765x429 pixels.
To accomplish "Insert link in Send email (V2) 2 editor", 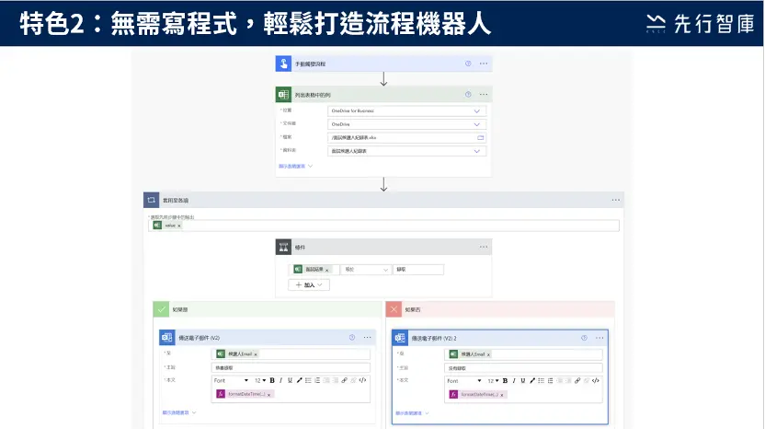I will tap(577, 381).
